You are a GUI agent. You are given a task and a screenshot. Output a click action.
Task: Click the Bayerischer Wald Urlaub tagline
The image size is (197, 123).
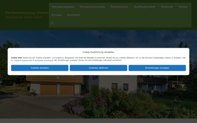click(x=24, y=17)
